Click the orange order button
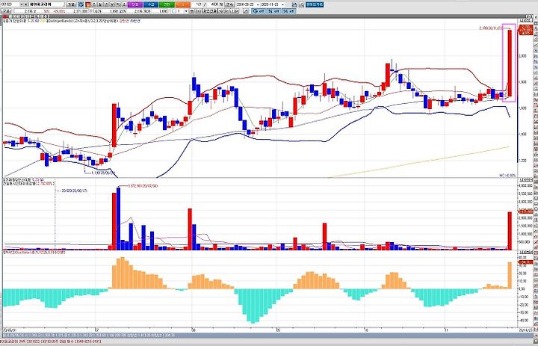 click(183, 4)
